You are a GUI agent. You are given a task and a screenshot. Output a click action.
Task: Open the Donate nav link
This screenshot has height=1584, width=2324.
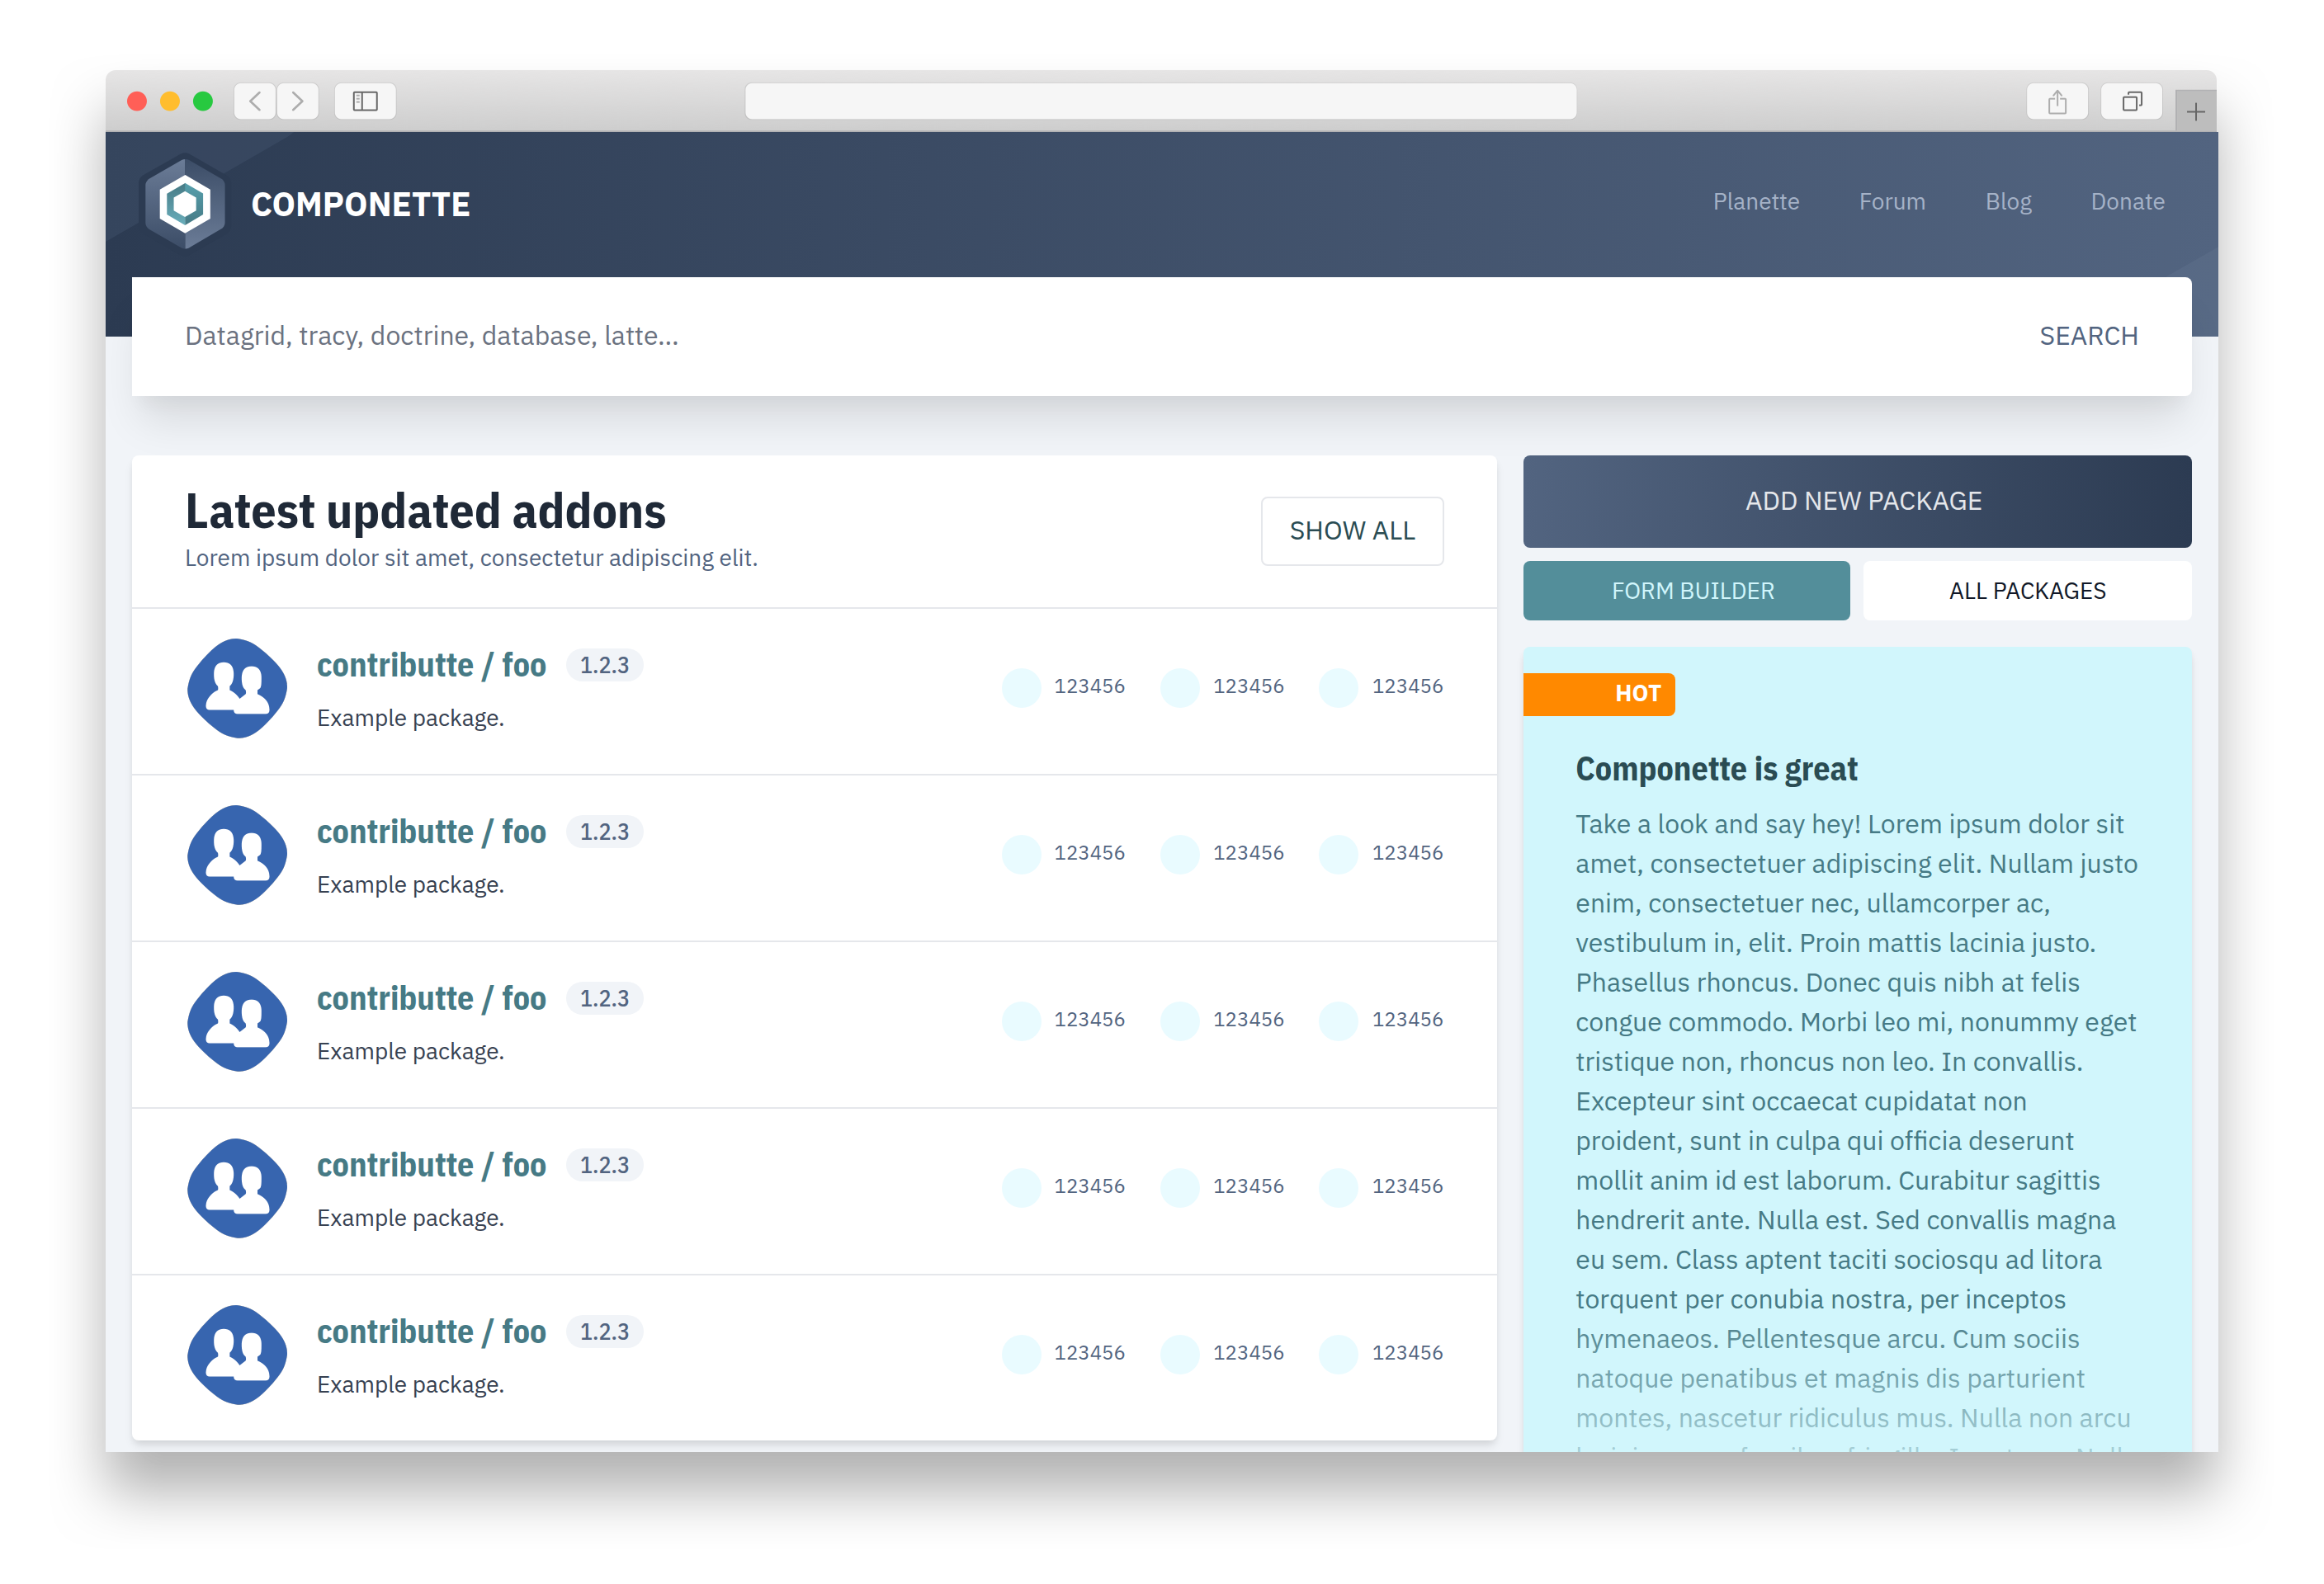tap(2127, 202)
